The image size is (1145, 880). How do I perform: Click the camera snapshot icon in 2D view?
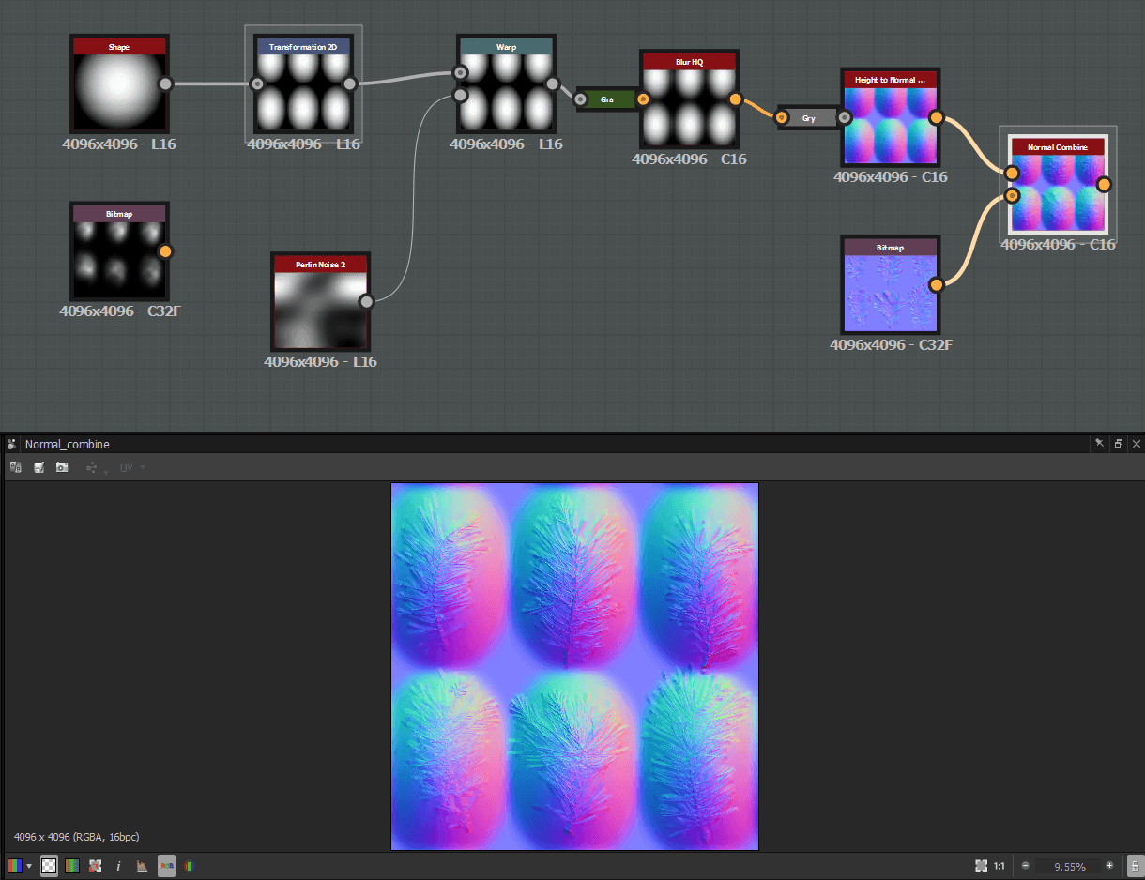pos(62,467)
